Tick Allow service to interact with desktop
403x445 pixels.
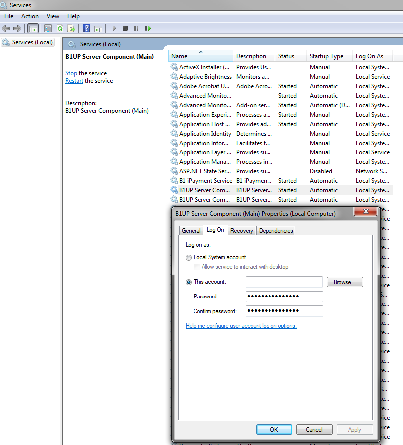pos(197,267)
